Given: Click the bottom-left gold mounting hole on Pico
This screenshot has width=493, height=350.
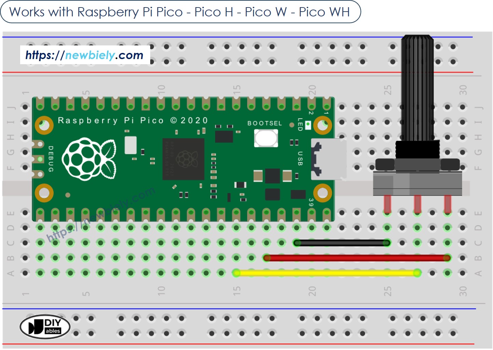Looking at the screenshot, I should 44,193.
